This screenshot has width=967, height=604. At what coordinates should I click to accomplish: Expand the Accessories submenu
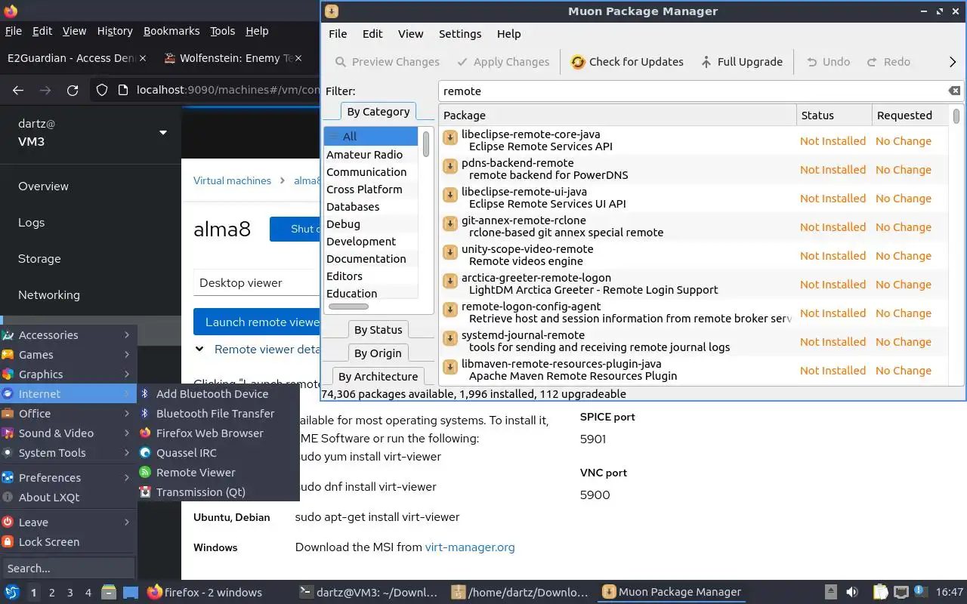[x=68, y=335]
